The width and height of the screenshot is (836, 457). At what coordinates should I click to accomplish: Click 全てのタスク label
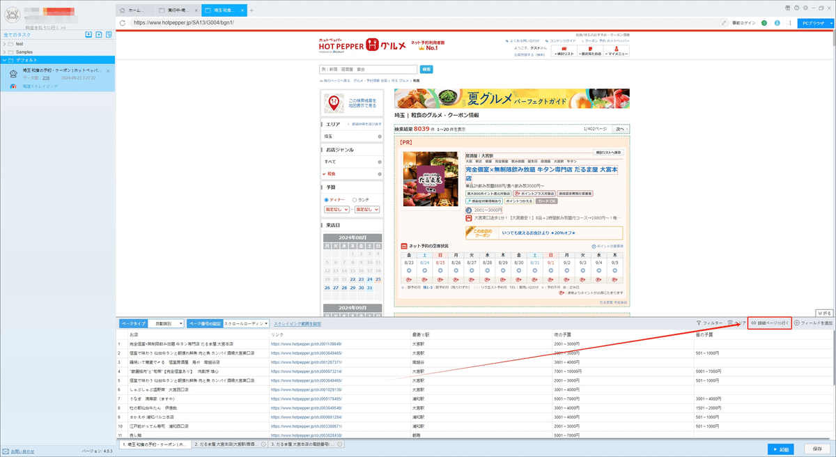pyautogui.click(x=18, y=34)
